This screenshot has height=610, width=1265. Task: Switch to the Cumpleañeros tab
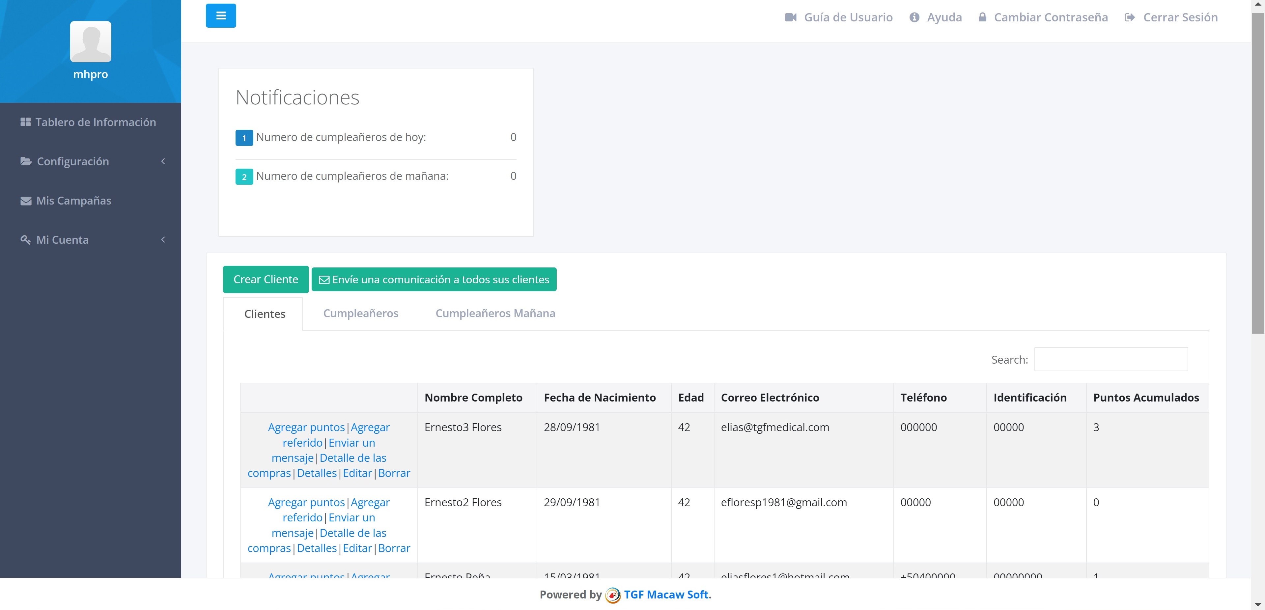360,313
